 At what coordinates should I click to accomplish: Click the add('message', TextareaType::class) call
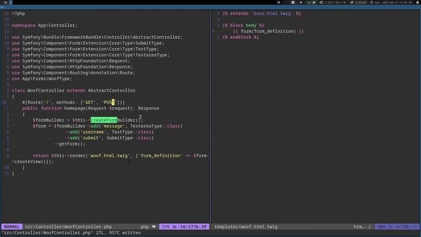pos(137,126)
